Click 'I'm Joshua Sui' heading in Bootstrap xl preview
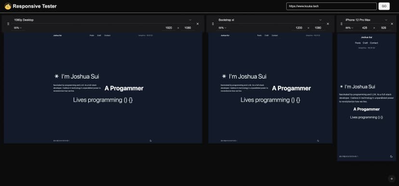The width and height of the screenshot is (399, 186). point(248,76)
